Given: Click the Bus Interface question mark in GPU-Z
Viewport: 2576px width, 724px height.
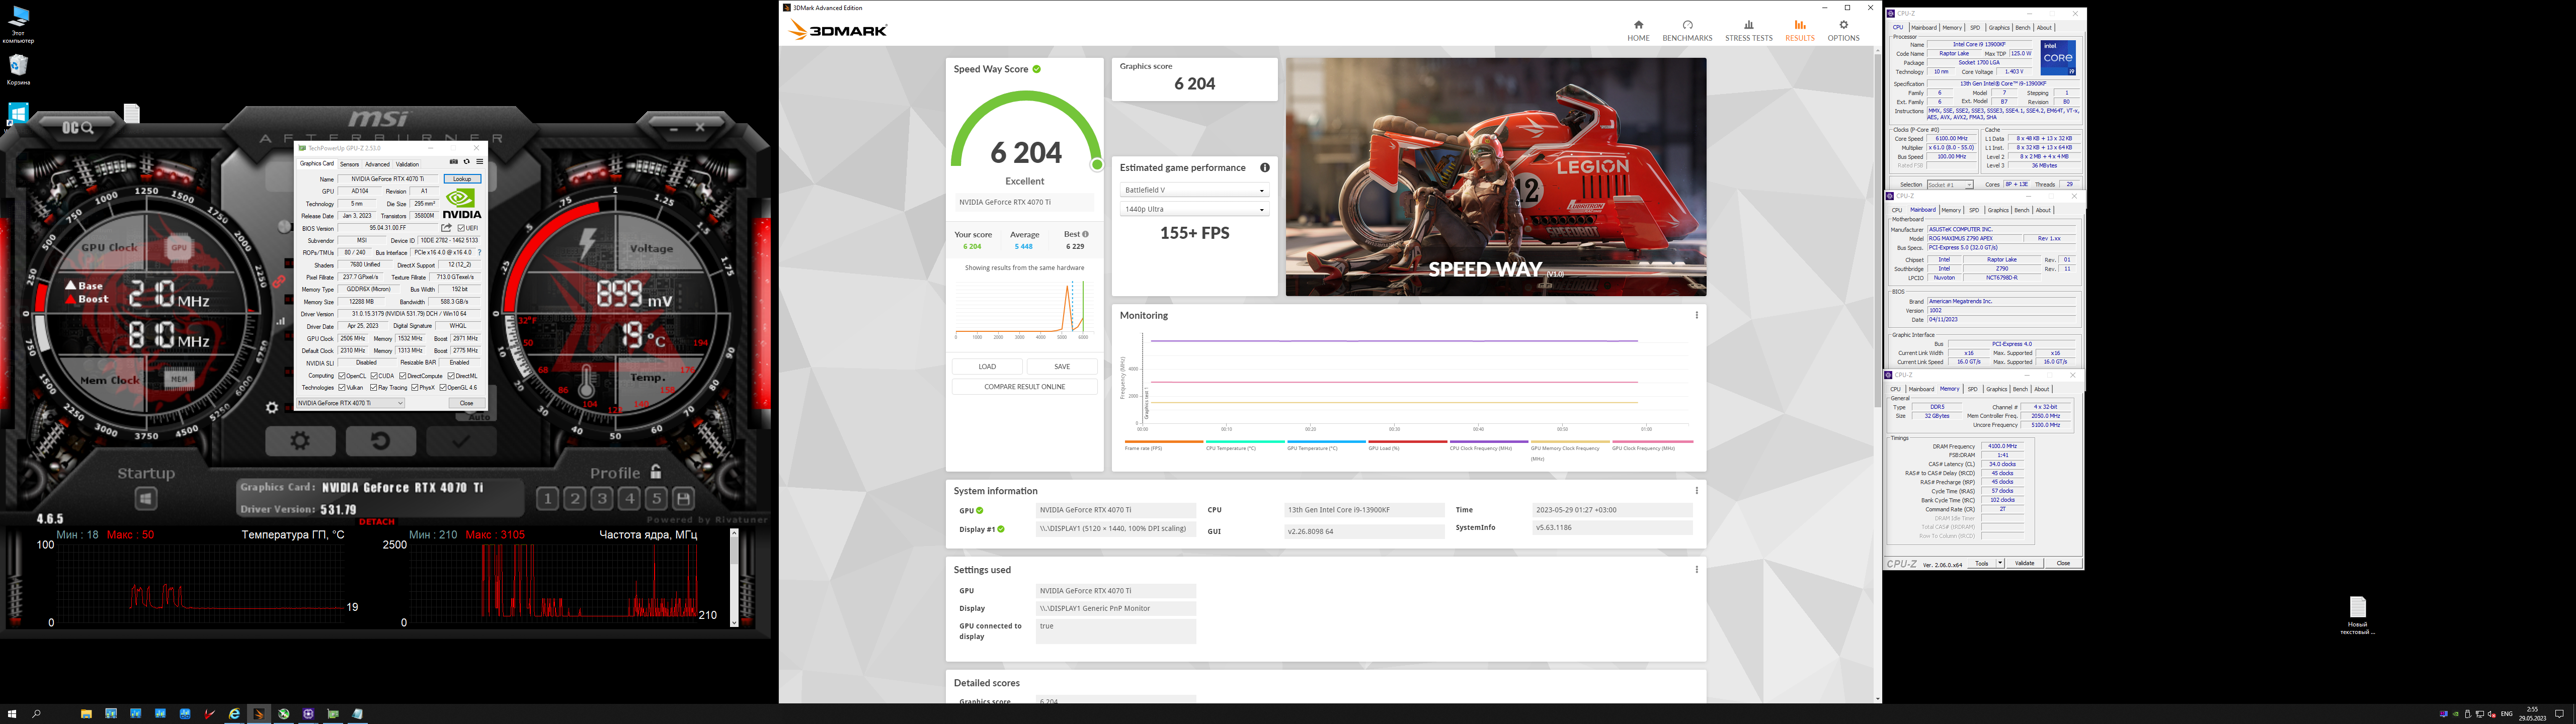Looking at the screenshot, I should click(480, 253).
